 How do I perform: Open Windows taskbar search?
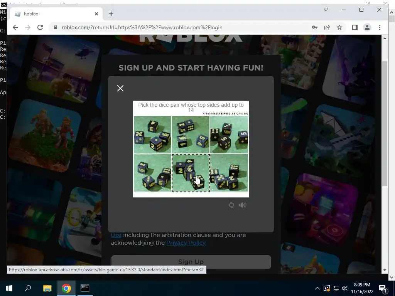(28, 288)
